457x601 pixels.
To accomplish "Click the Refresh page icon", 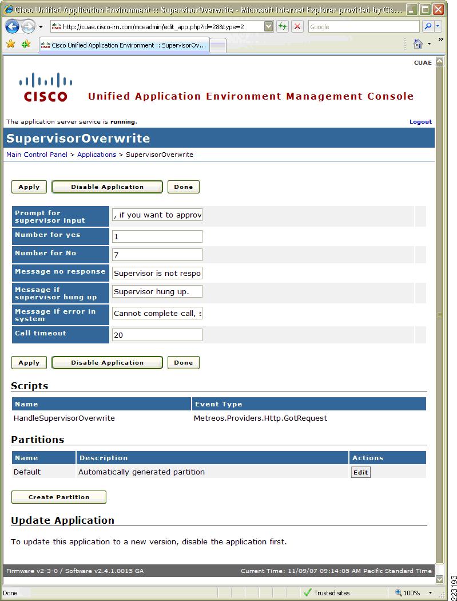I will pos(283,26).
